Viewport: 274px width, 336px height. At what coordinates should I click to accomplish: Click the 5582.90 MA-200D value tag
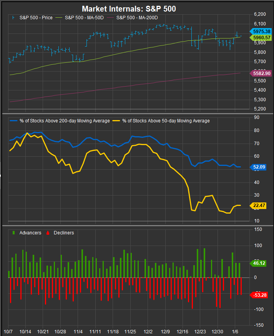[261, 74]
